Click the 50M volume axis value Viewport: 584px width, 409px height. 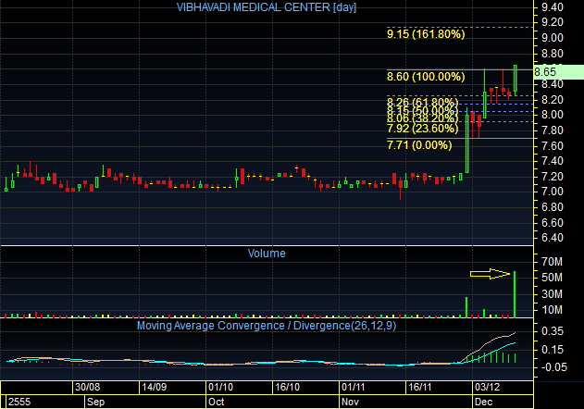point(552,278)
